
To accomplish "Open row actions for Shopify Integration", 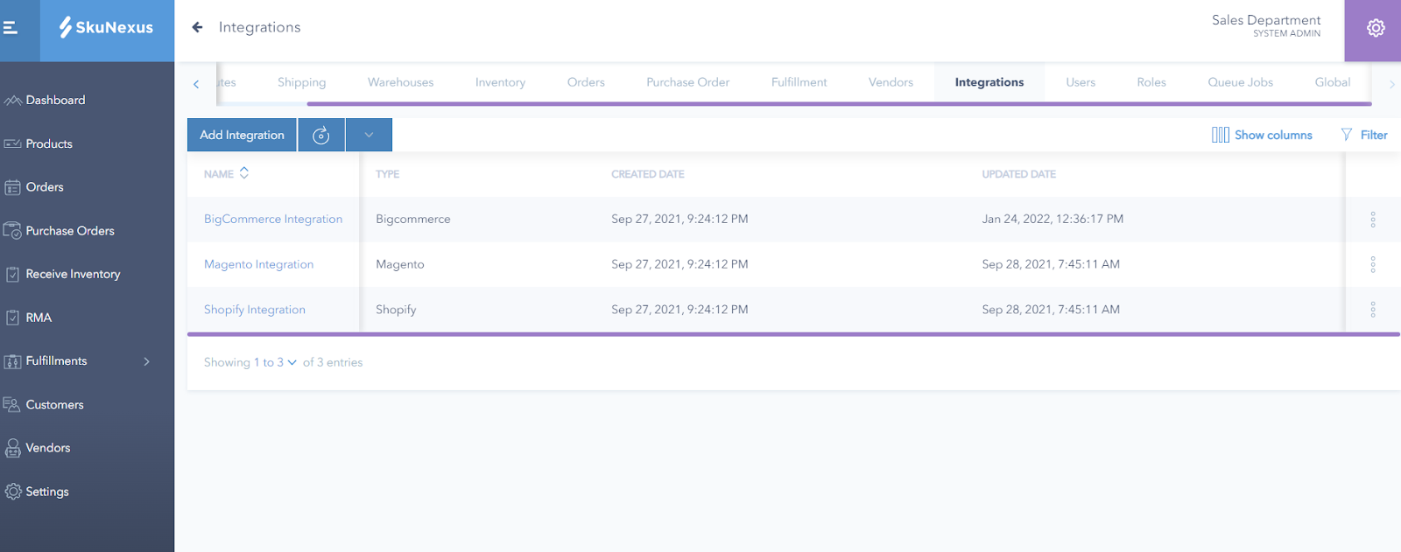I will 1372,310.
